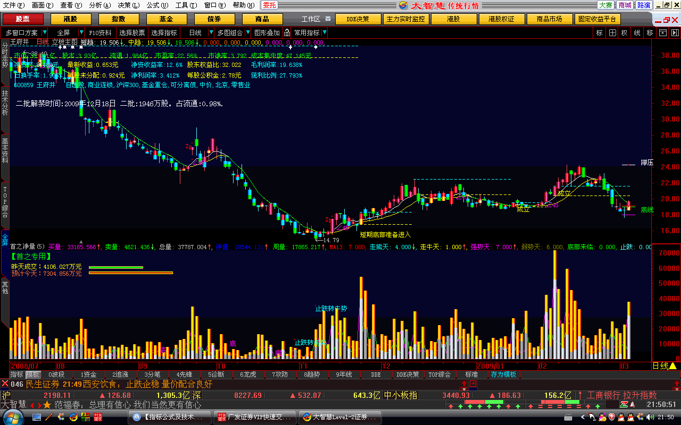Open 主力实时监控 workspace button
681x425 pixels.
(406, 19)
